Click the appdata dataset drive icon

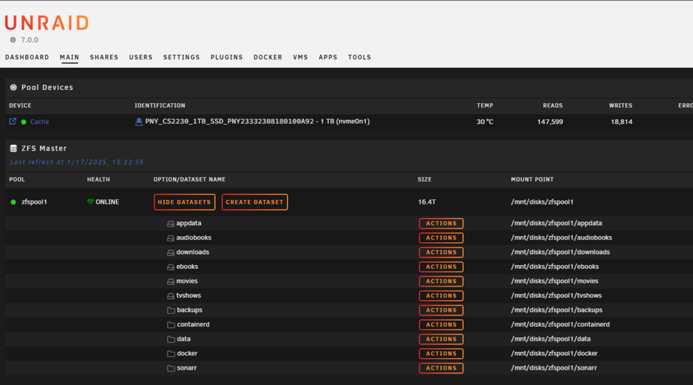click(x=170, y=224)
